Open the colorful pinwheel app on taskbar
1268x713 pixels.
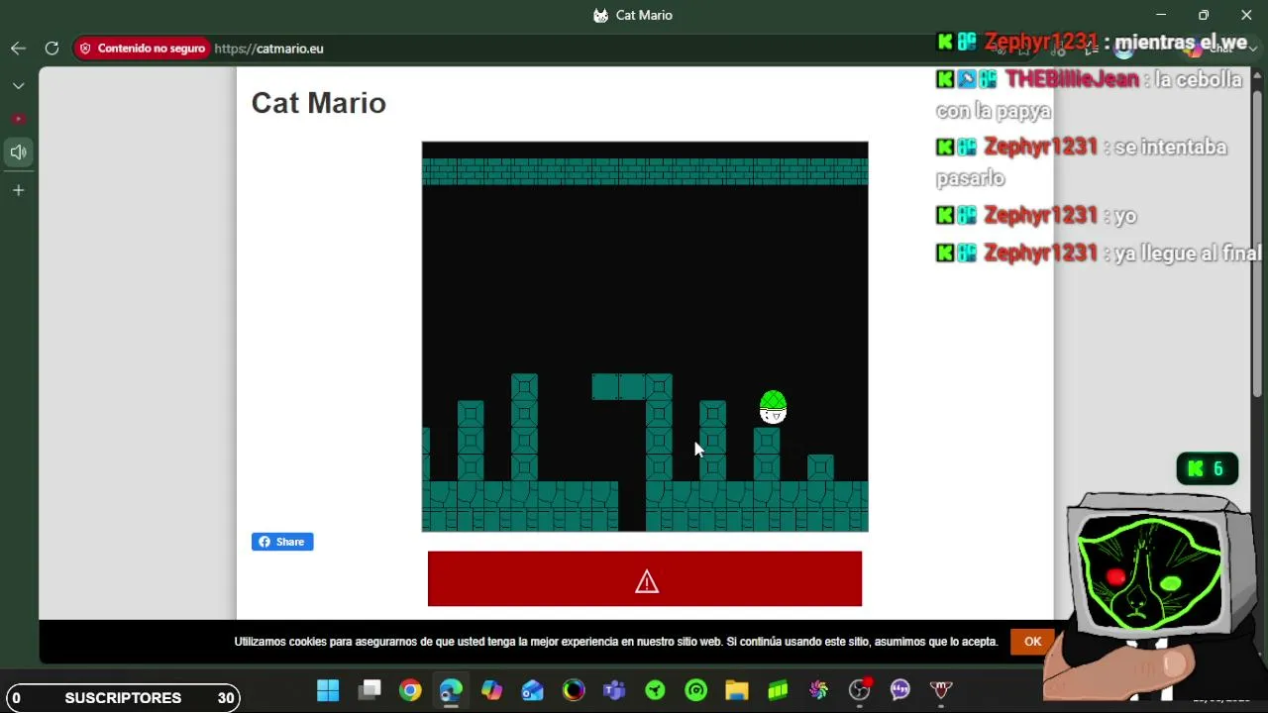pyautogui.click(x=818, y=690)
